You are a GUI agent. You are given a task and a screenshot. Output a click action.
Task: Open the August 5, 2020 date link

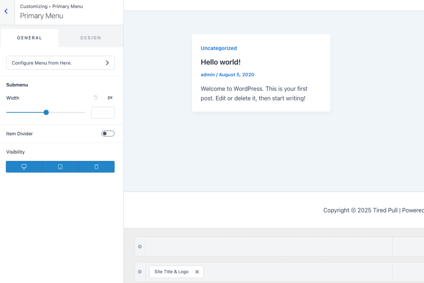(x=236, y=75)
